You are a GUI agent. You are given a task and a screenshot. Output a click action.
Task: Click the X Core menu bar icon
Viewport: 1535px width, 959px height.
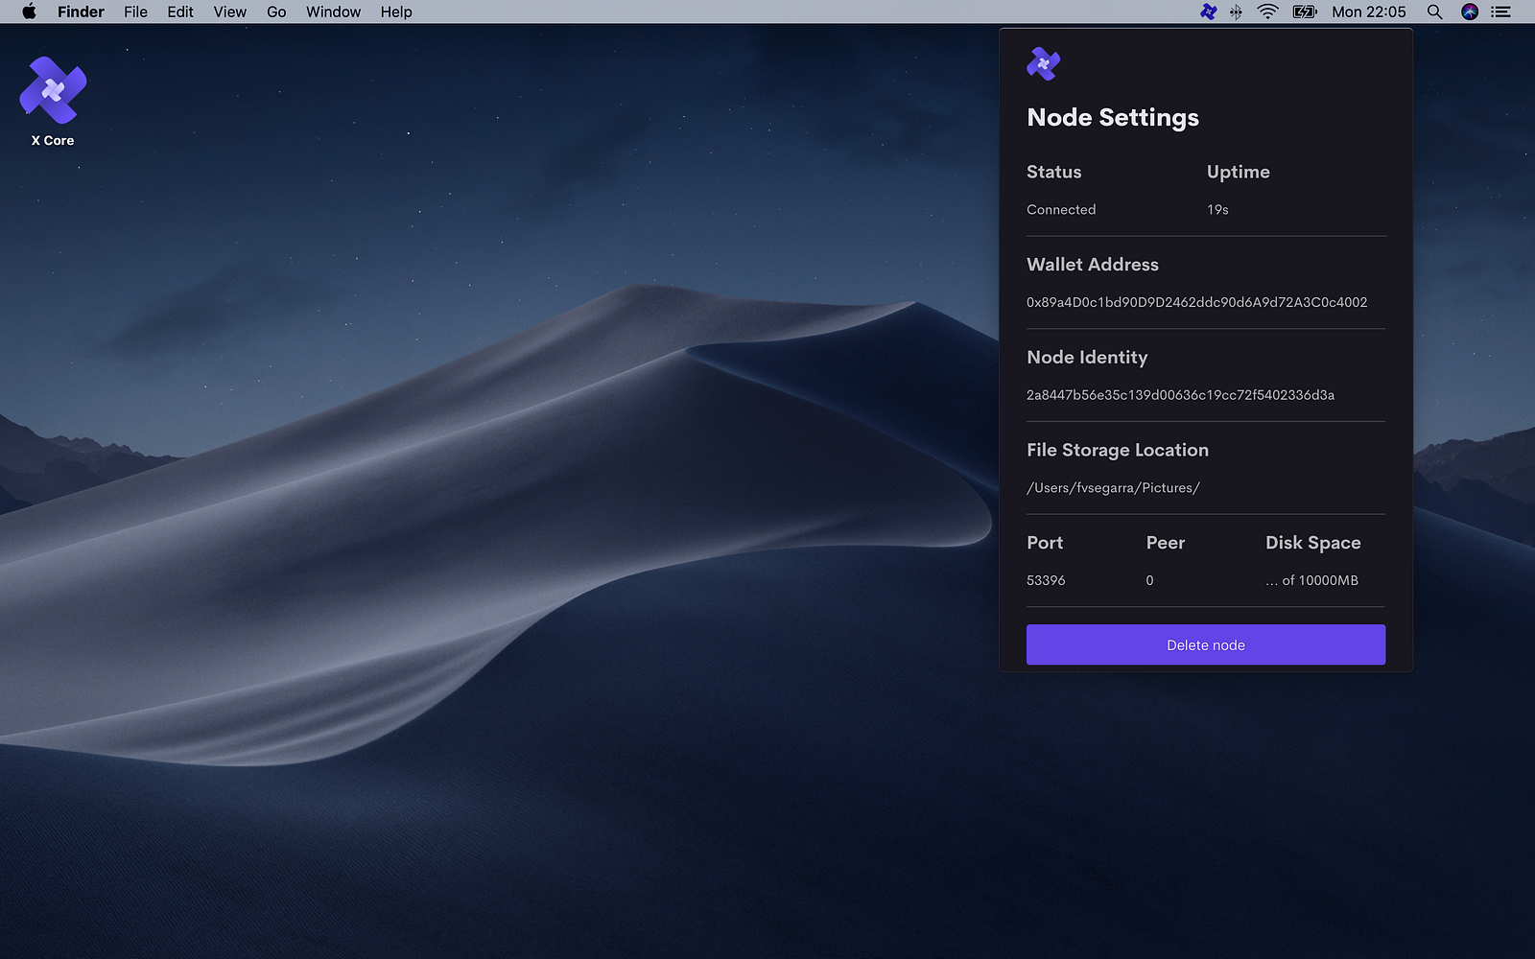(1208, 12)
